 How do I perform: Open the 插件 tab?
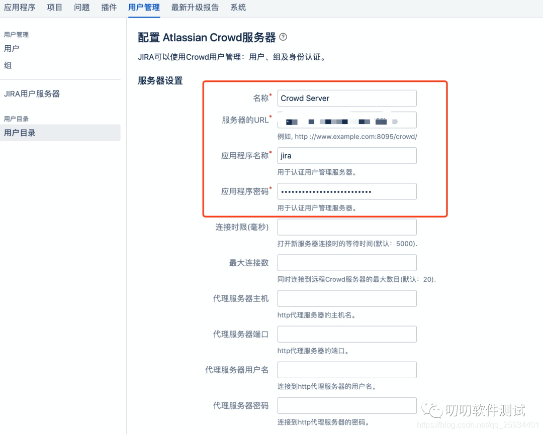[109, 8]
